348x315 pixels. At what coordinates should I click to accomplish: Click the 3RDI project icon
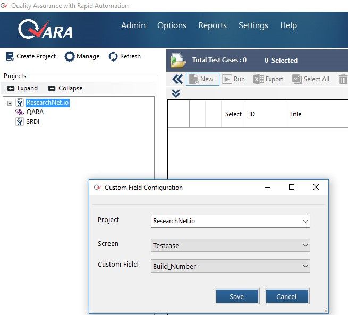coord(20,122)
